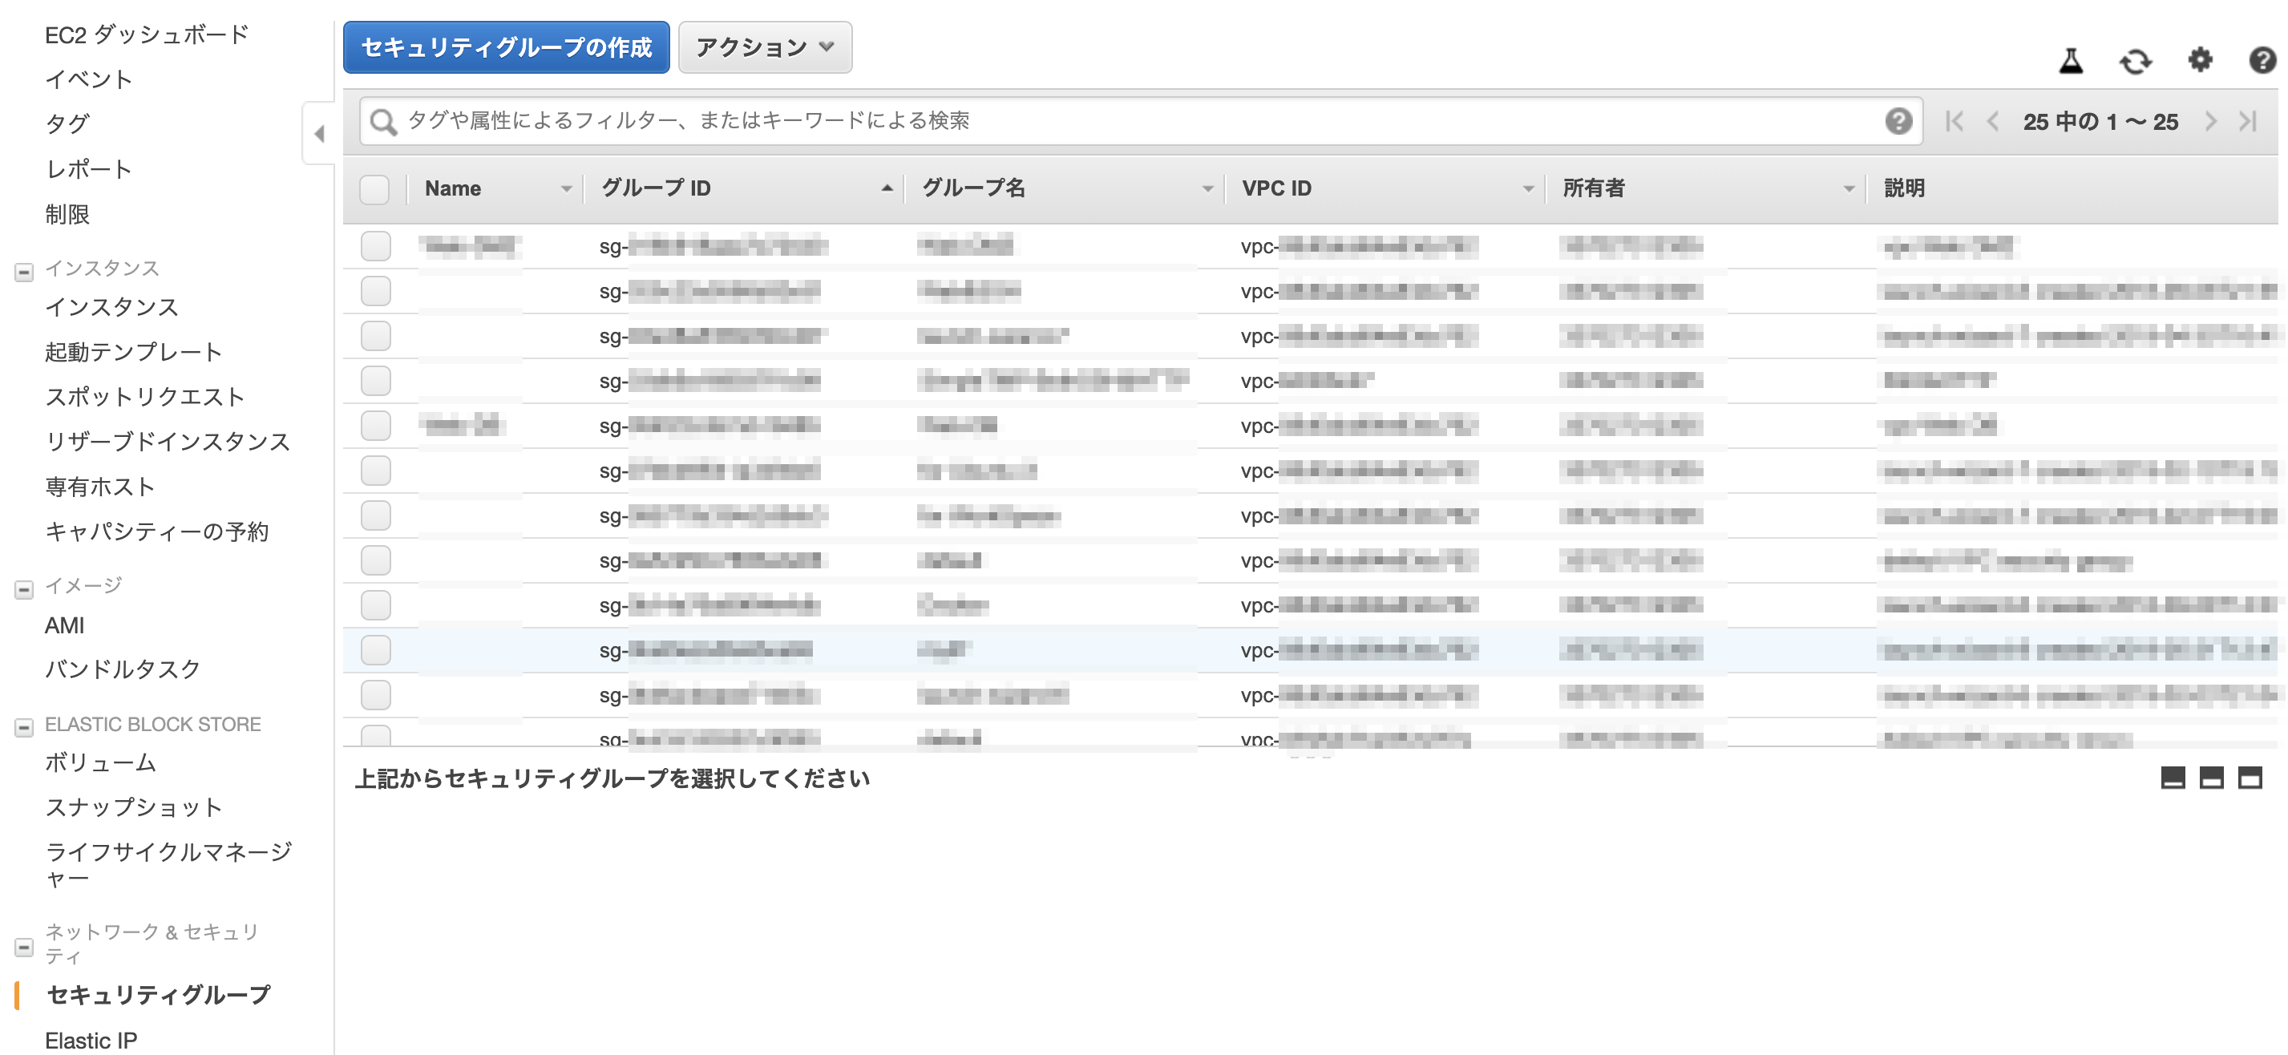Open Elastic IP in sidebar
This screenshot has height=1055, width=2288.
pyautogui.click(x=91, y=1039)
